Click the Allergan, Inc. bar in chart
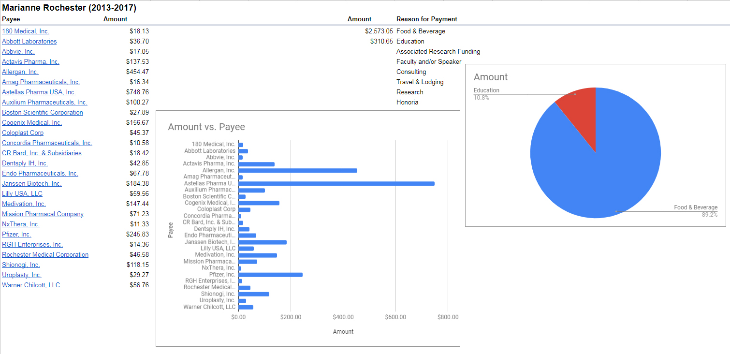730x354 pixels. (x=297, y=170)
